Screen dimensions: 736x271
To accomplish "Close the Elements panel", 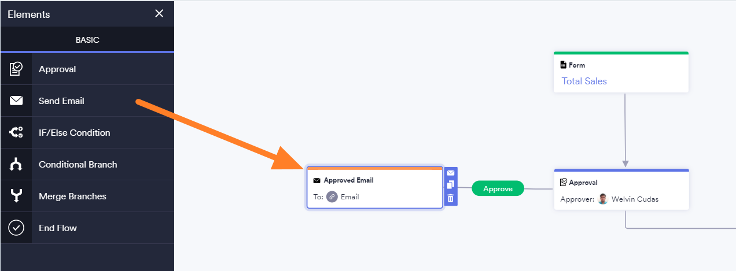I will coord(159,13).
